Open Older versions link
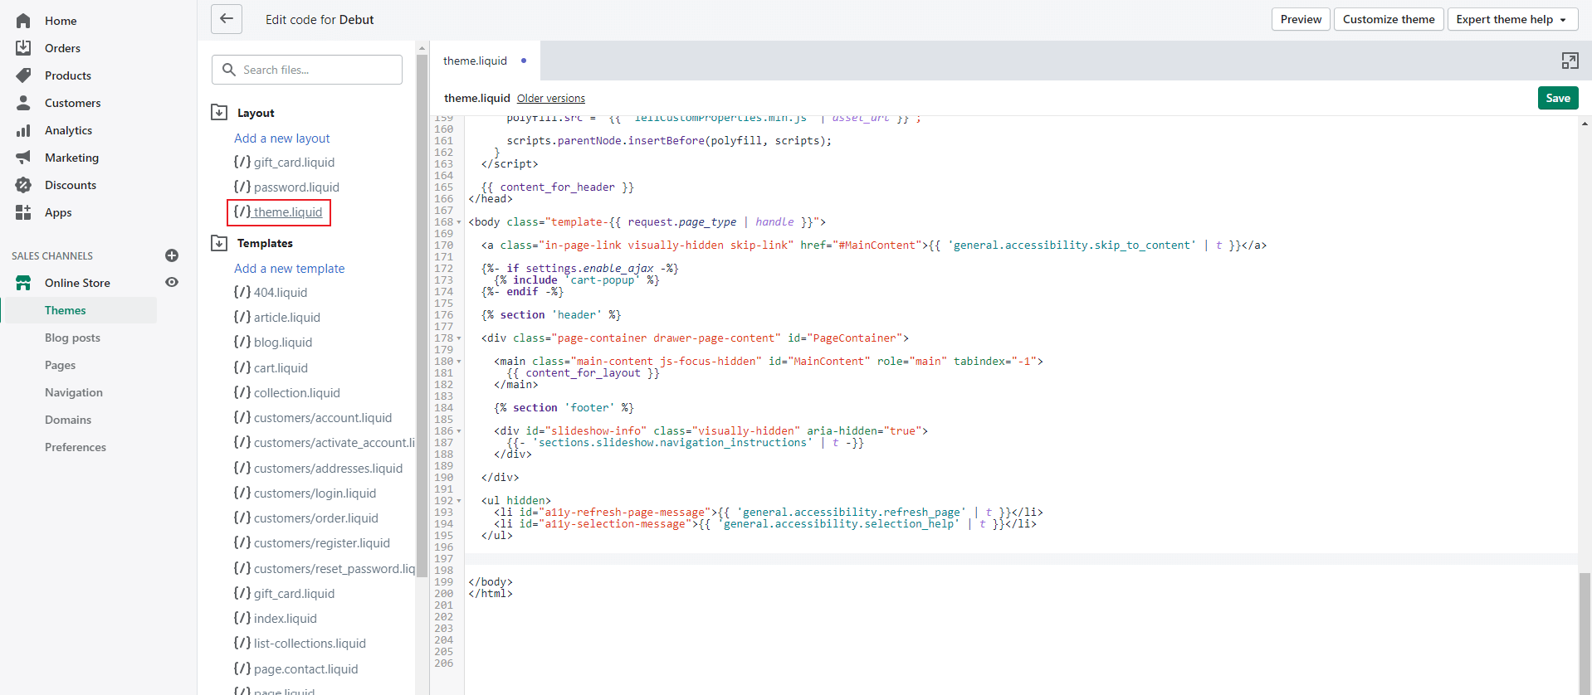 pos(551,98)
